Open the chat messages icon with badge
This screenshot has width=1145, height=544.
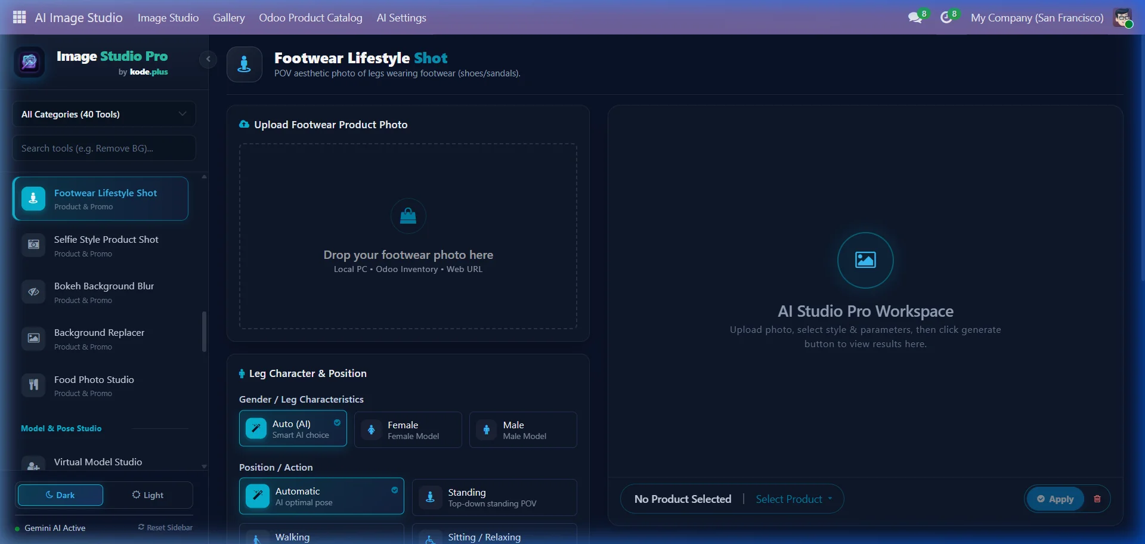tap(915, 17)
